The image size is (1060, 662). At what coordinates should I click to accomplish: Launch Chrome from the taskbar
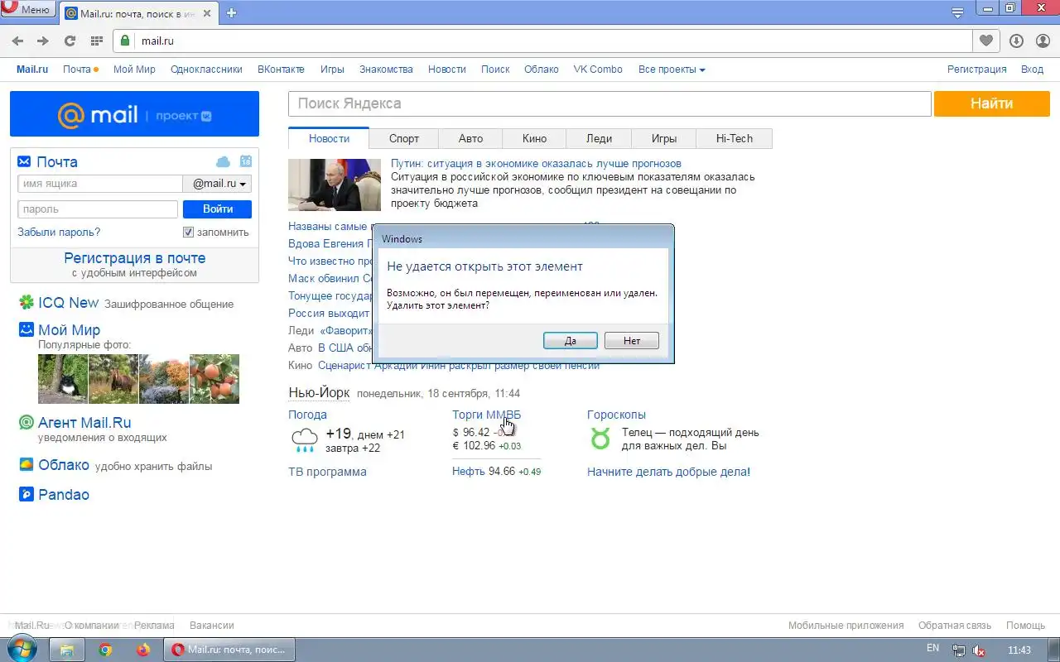coord(105,650)
